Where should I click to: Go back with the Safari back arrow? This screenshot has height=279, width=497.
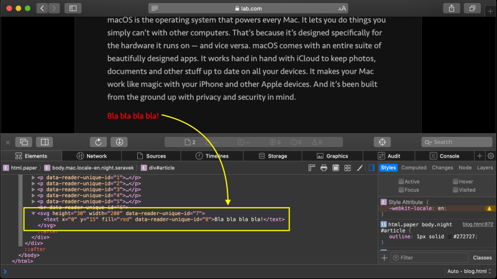tap(42, 8)
